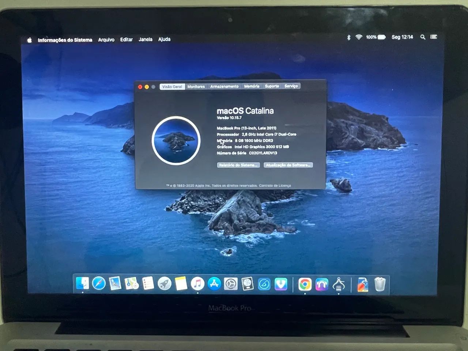Click the Bluetooth menu bar icon
The image size is (468, 351).
pos(349,37)
